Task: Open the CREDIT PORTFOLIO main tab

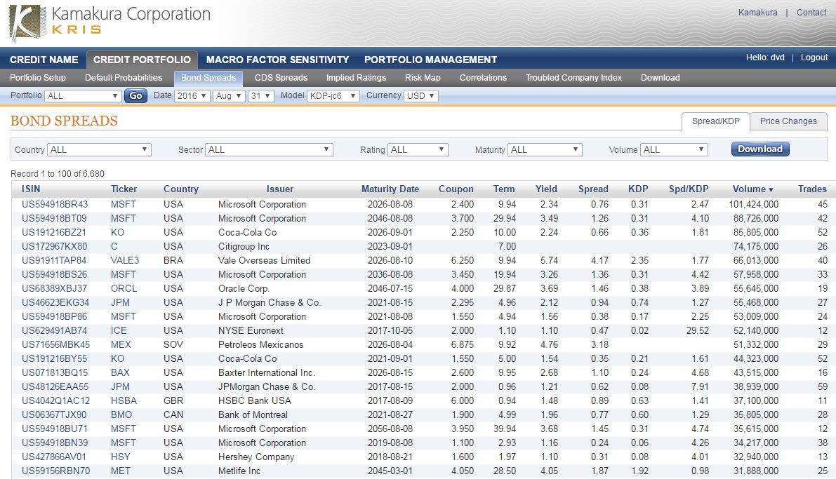Action: (142, 60)
